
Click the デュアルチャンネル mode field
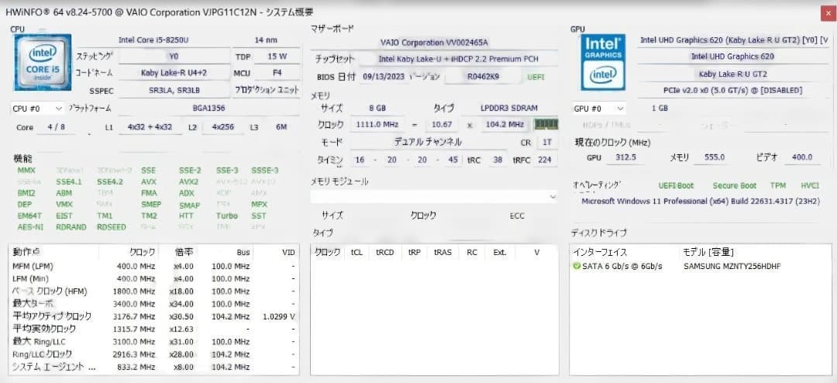pos(427,143)
